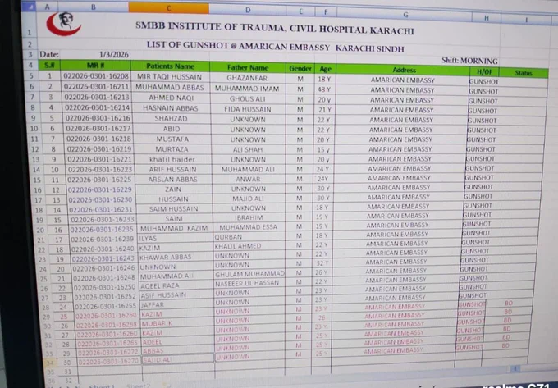Select column A header
Screen dimensions: 558x388
47,7
